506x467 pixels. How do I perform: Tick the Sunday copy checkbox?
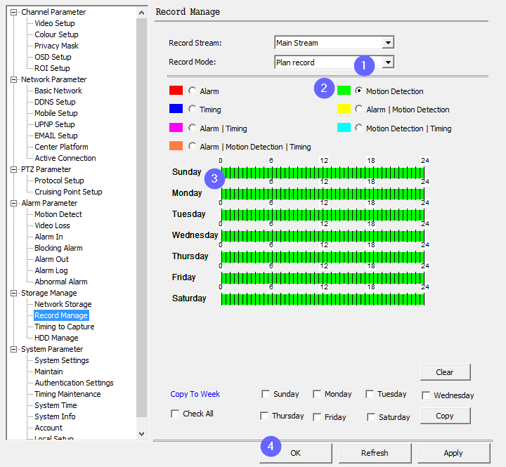coord(266,394)
